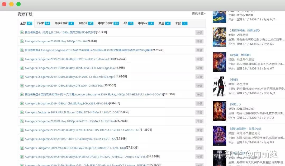Viewport: 285px width, 166px height.
Task: Switch to the 未知 tab
Action: [181, 23]
